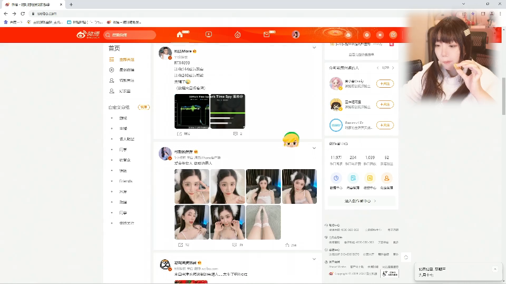Follow the suggested user with blue circle avatar
This screenshot has height=284, width=506.
pyautogui.click(x=385, y=125)
